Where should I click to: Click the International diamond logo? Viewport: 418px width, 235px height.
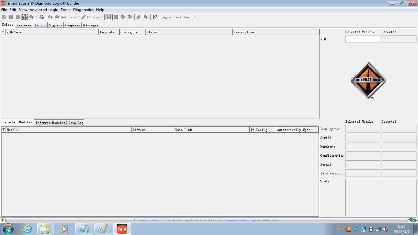(x=368, y=80)
